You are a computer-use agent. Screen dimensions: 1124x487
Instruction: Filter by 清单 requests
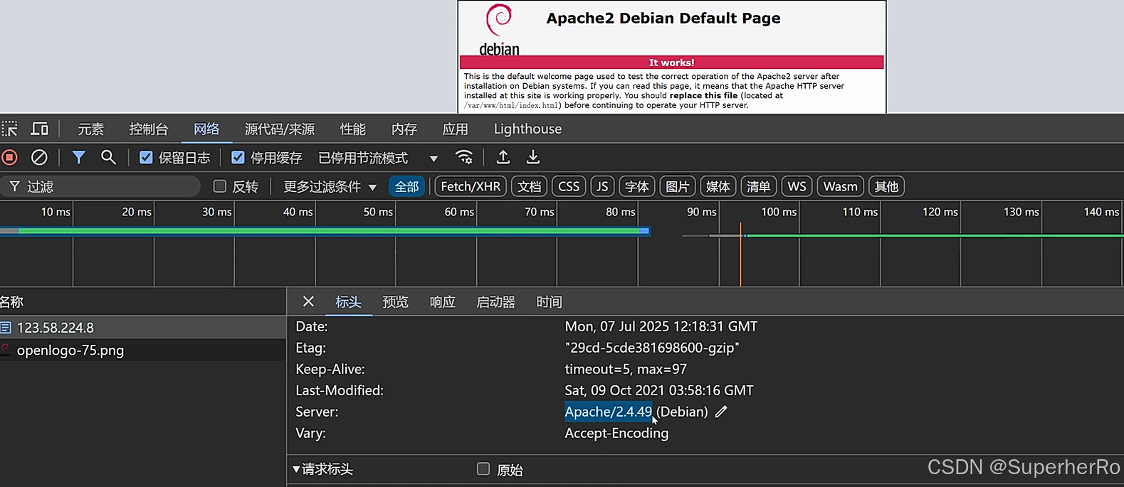(x=758, y=186)
